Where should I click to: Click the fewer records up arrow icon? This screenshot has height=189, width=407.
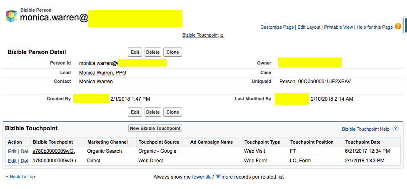(208, 177)
